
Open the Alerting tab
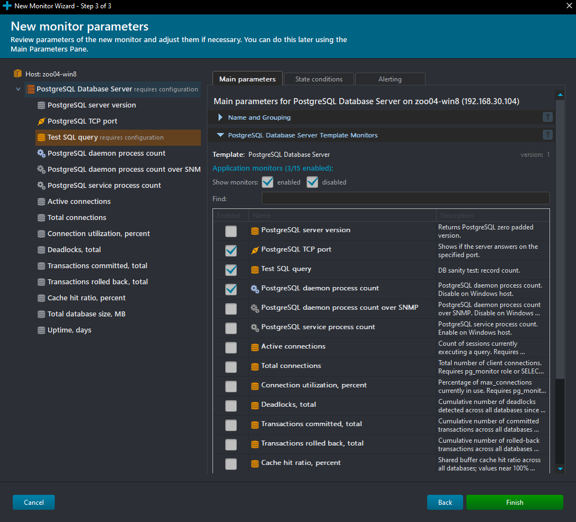click(x=390, y=79)
